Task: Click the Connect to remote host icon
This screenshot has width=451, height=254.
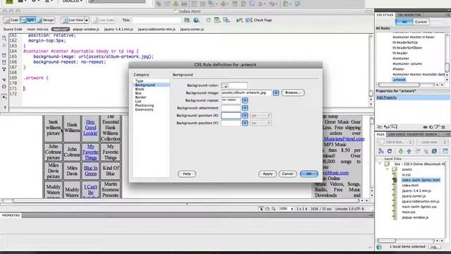Action: (x=381, y=151)
